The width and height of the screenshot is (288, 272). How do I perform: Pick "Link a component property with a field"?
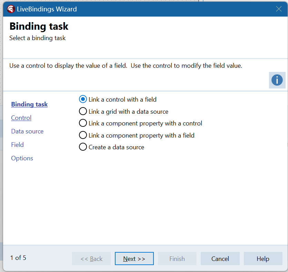(x=83, y=135)
